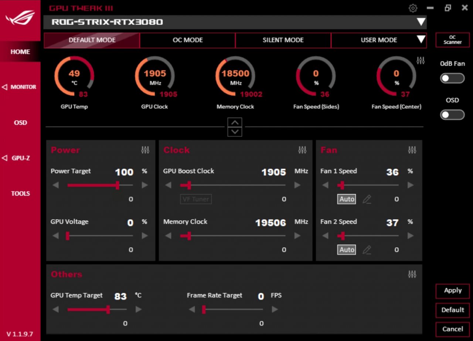This screenshot has height=341, width=473.
Task: Open Others panel settings sliders icon
Action: pos(412,274)
